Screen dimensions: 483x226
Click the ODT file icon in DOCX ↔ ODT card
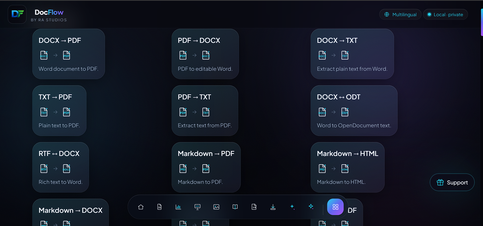click(345, 112)
